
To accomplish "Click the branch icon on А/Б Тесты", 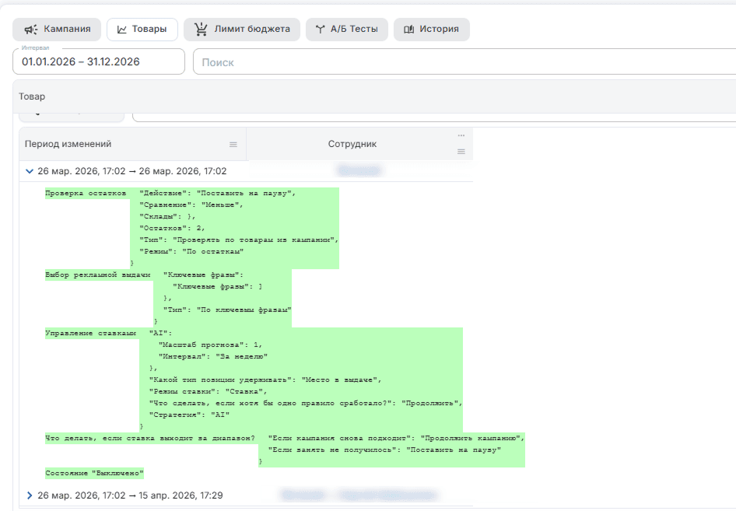I will coord(320,30).
